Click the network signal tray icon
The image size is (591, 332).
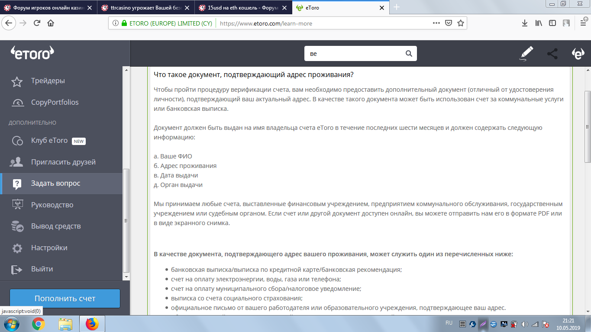point(536,324)
